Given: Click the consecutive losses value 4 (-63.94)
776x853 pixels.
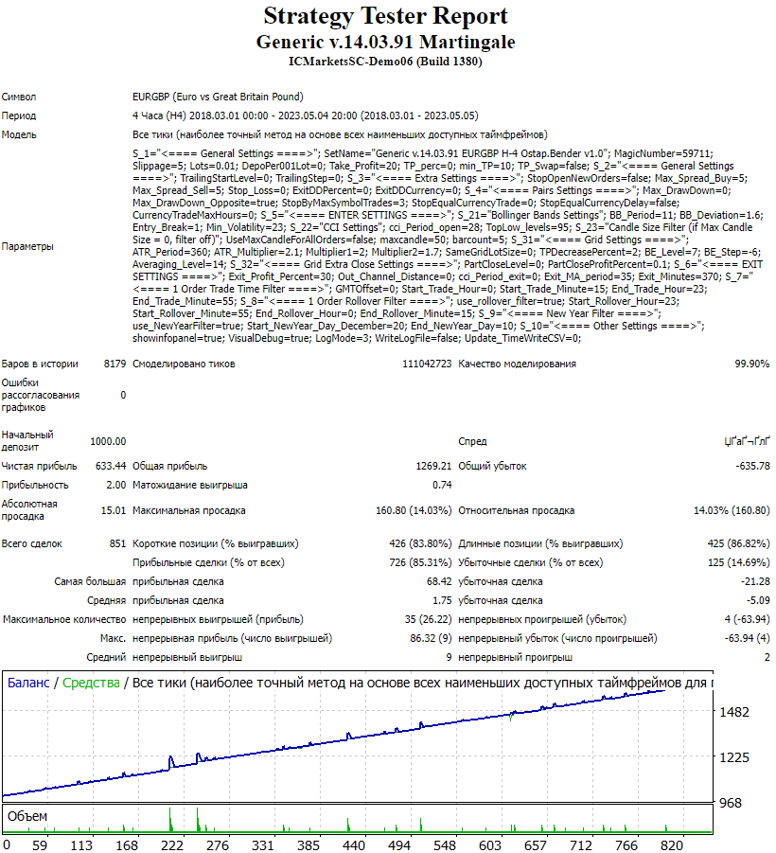Looking at the screenshot, I should point(748,619).
